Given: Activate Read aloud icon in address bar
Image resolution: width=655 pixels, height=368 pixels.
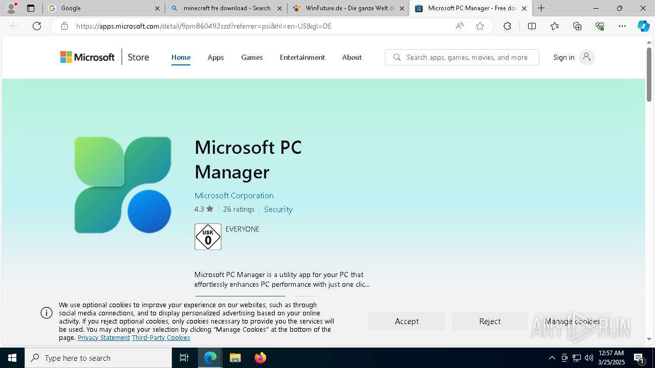Looking at the screenshot, I should point(460,26).
